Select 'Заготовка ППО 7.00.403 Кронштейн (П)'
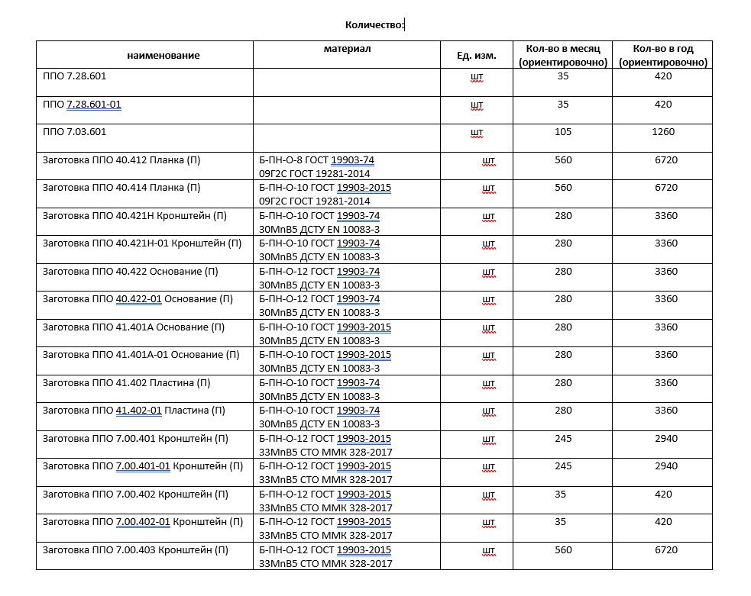The image size is (751, 596). 135,550
